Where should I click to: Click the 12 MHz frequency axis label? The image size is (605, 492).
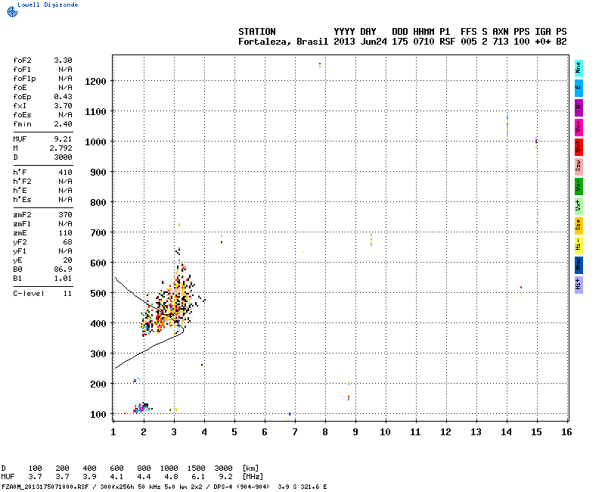coord(445,432)
